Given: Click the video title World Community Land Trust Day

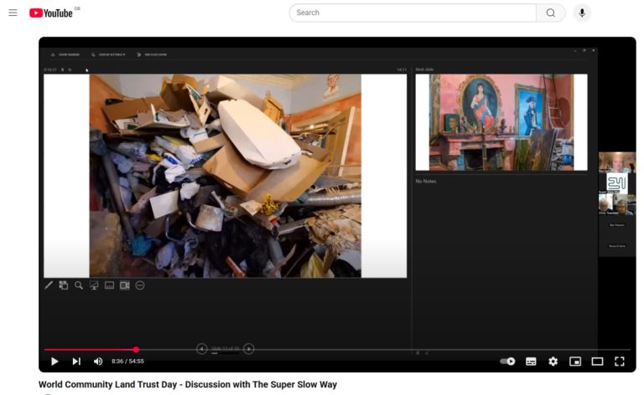Looking at the screenshot, I should tap(188, 384).
